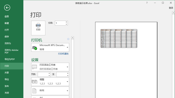The image size is (175, 98).
Task: Click 另存为 Adobe PDF entry
Action: pyautogui.click(x=11, y=51)
